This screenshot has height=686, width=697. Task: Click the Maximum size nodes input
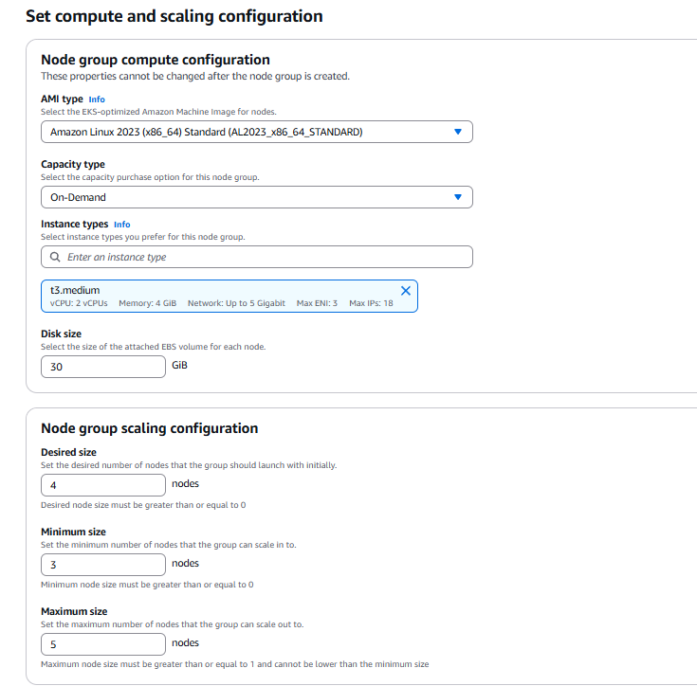[103, 643]
